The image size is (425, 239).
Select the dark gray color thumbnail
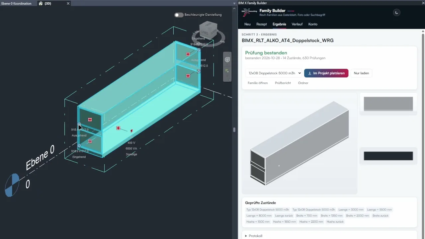coord(388,156)
